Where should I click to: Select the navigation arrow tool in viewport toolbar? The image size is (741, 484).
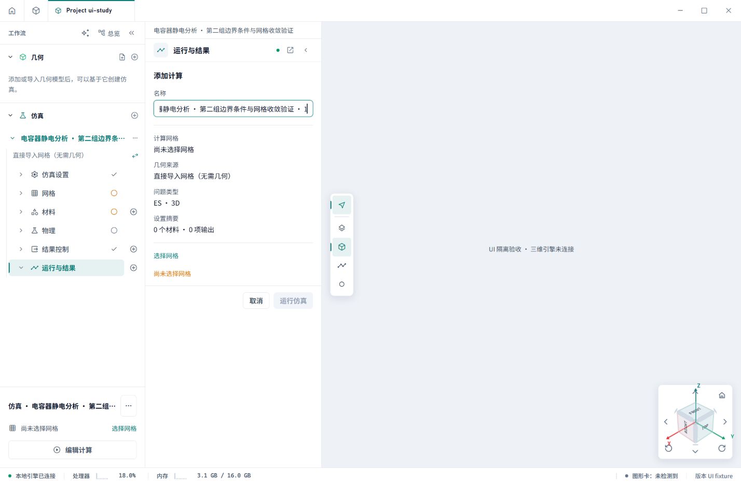tap(342, 205)
